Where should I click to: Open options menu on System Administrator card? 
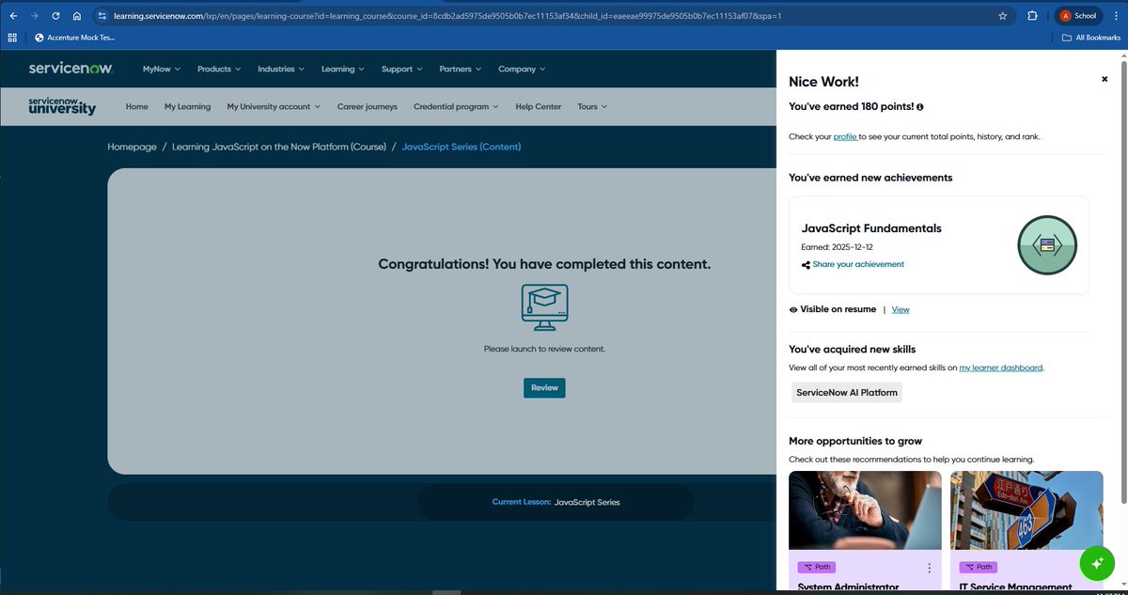click(x=929, y=568)
